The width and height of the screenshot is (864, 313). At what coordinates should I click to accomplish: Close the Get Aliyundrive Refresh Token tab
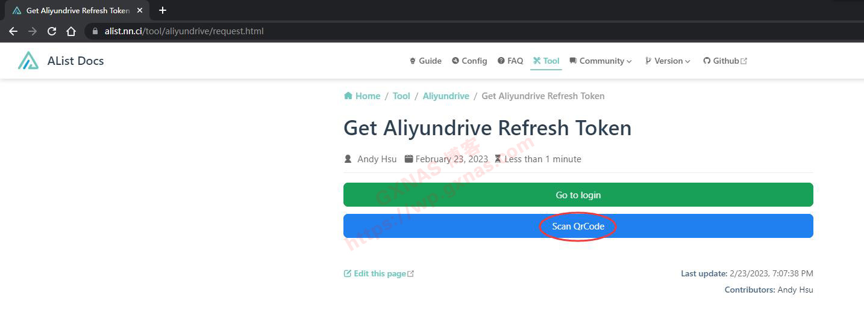point(140,10)
